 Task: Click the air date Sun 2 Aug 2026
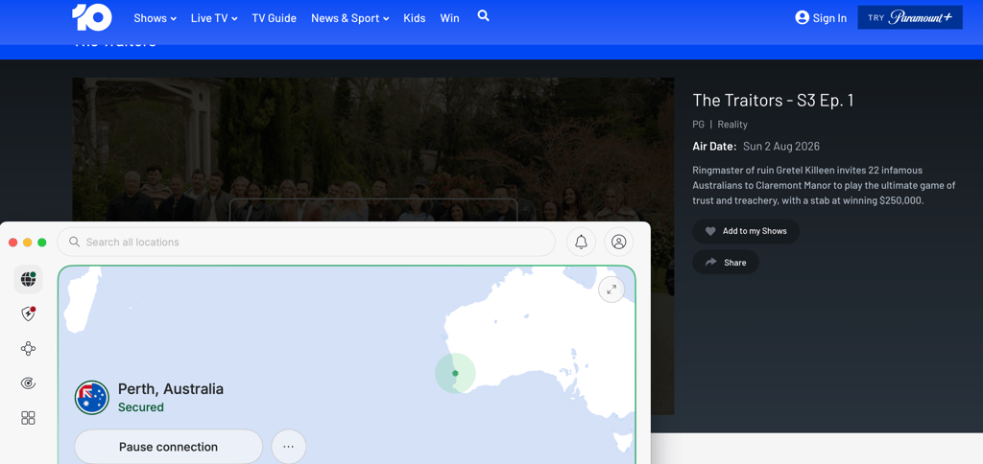[781, 147]
